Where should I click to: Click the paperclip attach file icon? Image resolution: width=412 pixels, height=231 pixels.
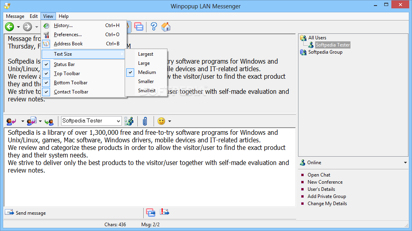145,121
